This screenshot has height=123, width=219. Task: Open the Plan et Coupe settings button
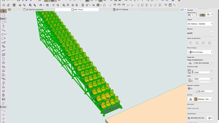pos(200,52)
